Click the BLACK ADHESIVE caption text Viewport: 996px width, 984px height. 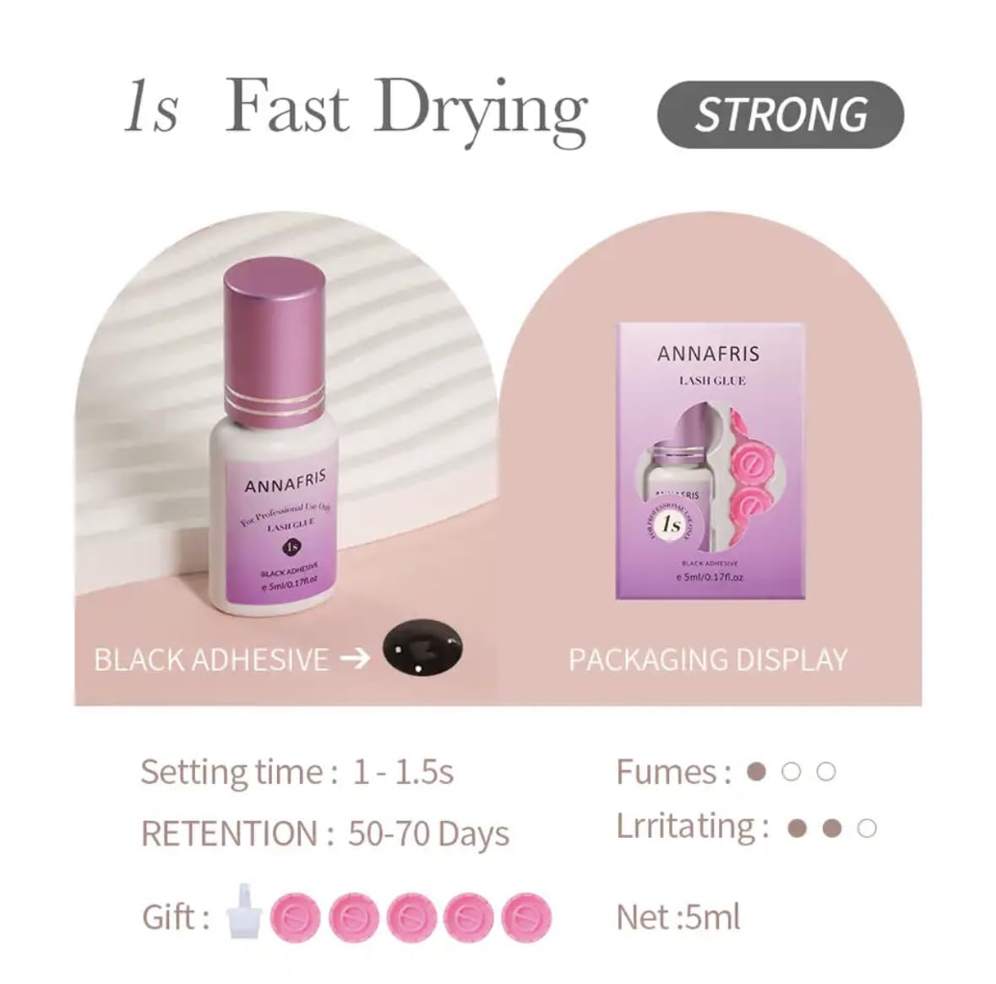(211, 660)
